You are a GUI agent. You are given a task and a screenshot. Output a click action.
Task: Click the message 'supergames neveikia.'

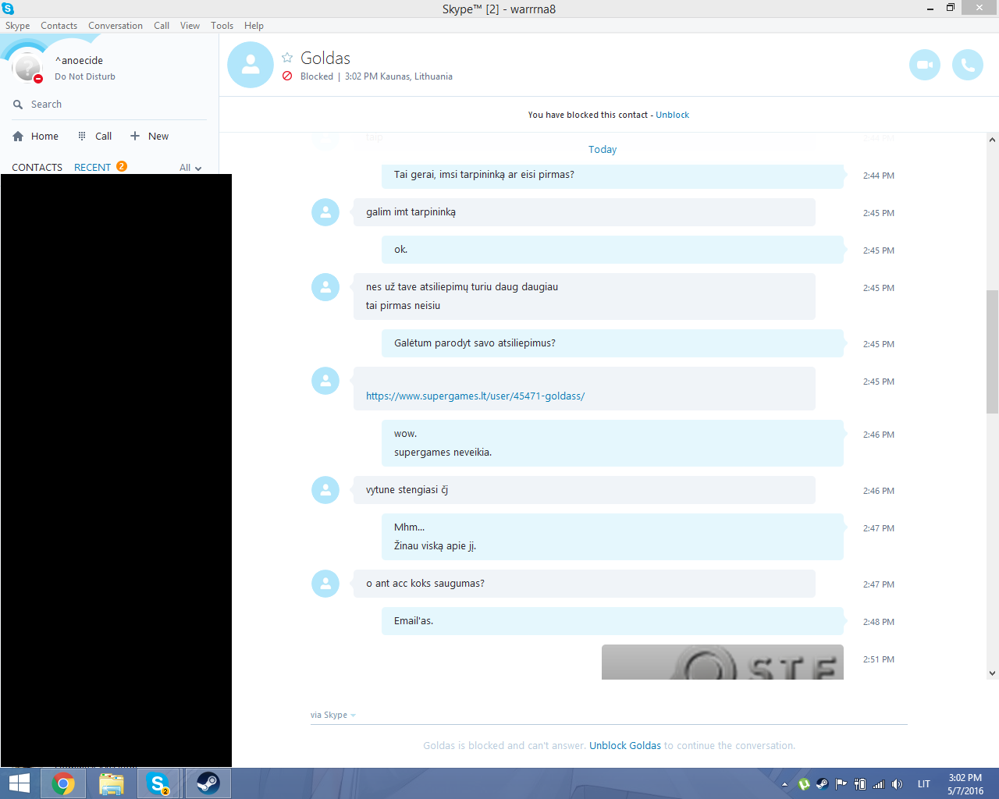point(443,453)
